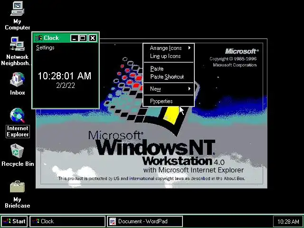The height and width of the screenshot is (228, 304).
Task: Click the My Briefcase icon label
Action: click(x=17, y=202)
